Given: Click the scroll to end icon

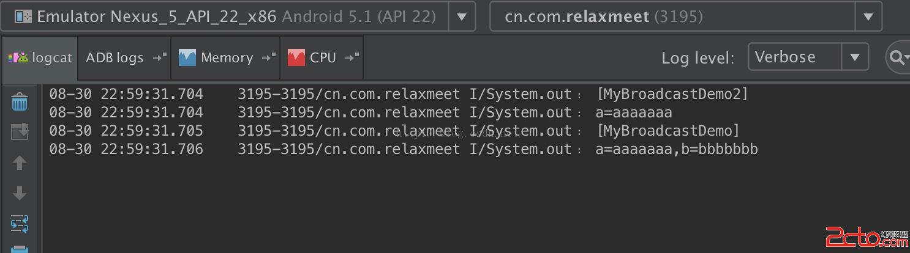Looking at the screenshot, I should 20,131.
